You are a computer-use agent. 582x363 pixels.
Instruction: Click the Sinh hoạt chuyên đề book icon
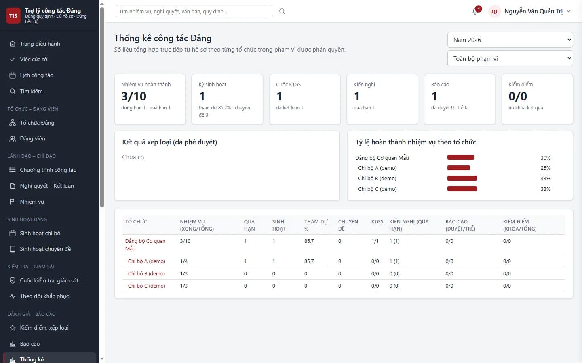(x=13, y=249)
